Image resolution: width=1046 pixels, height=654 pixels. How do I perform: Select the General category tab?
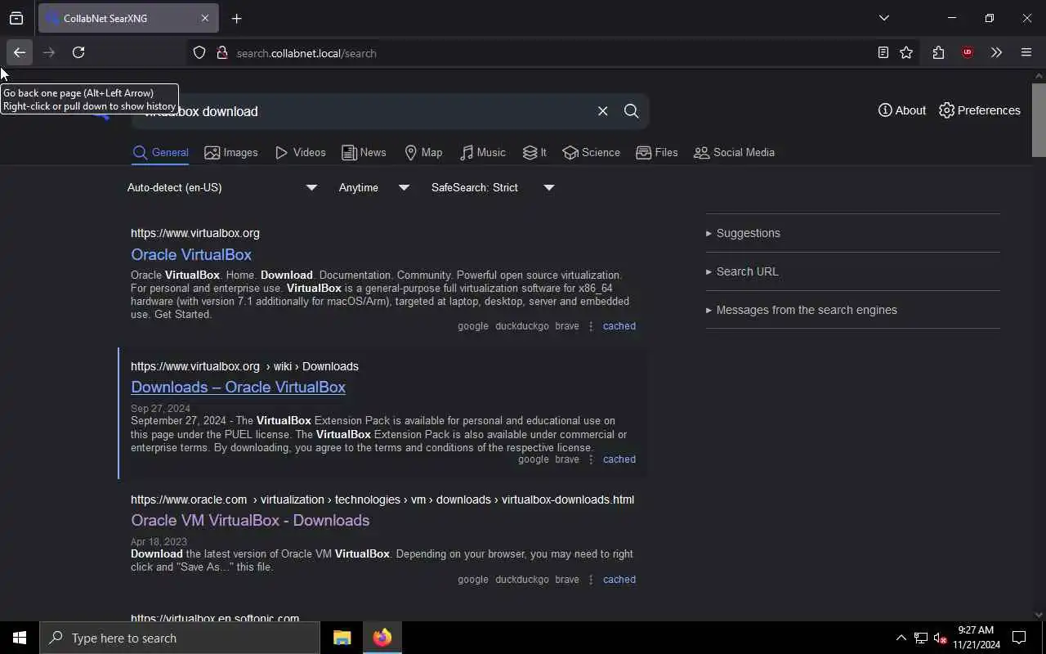click(160, 153)
